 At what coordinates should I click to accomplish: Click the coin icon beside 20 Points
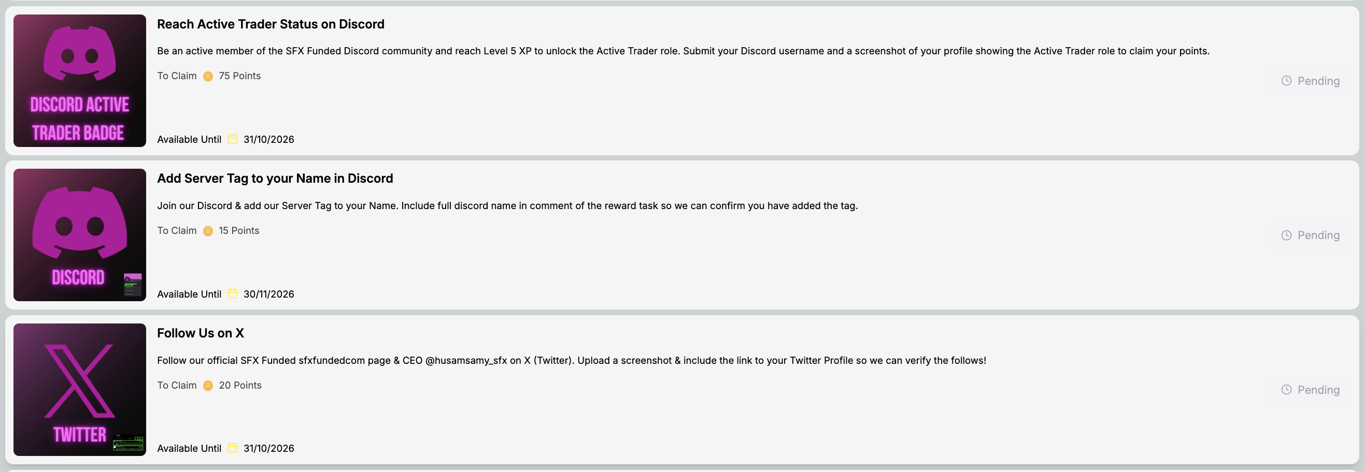(208, 386)
